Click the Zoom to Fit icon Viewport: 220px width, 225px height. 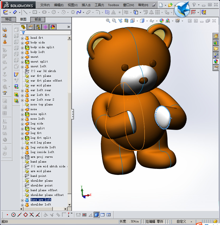pos(108,21)
